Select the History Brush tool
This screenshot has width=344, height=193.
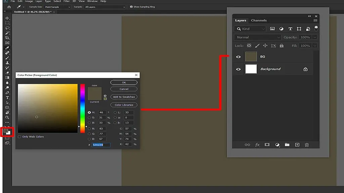click(7, 68)
